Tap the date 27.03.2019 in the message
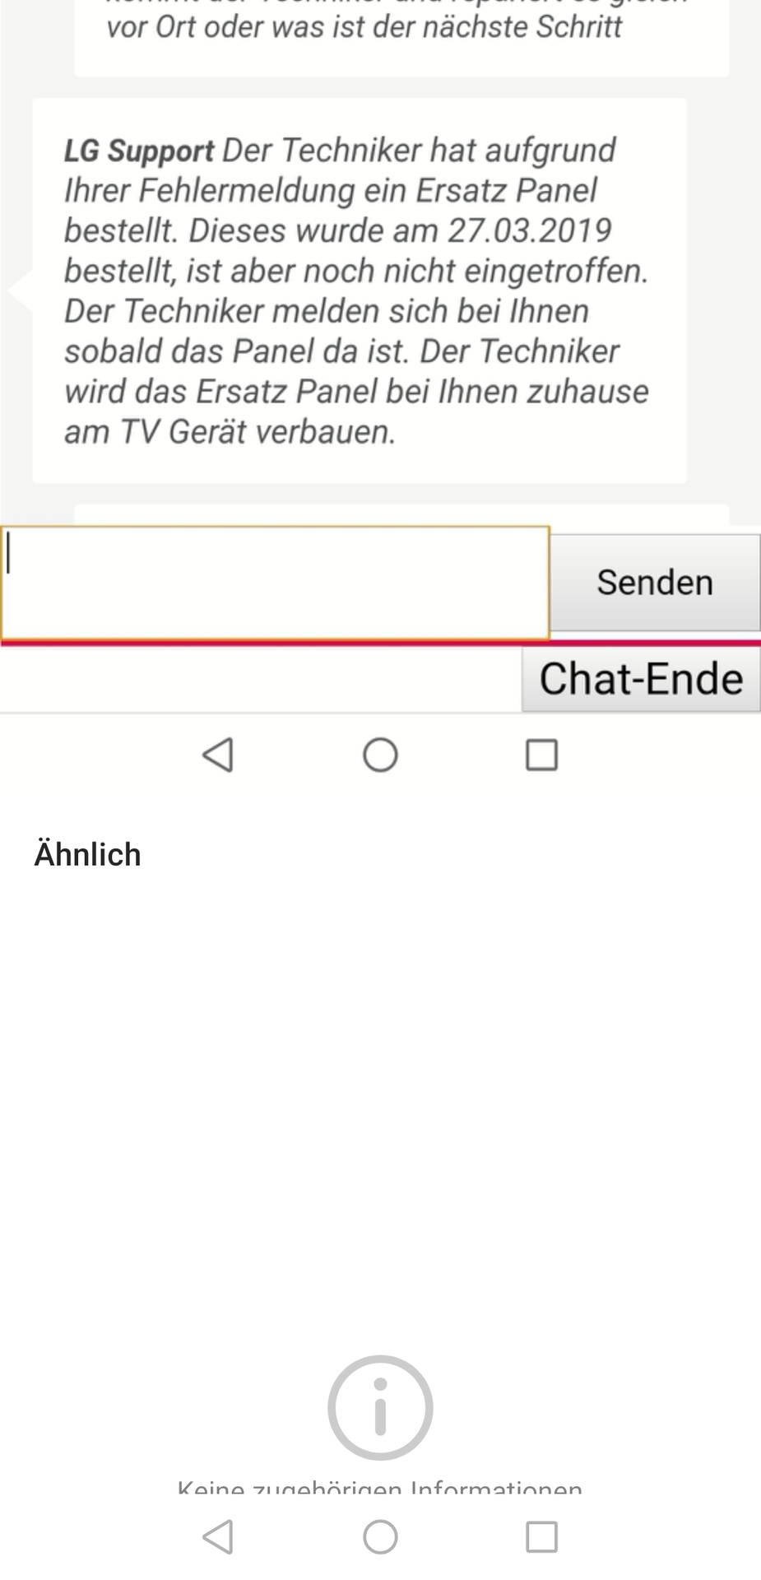 click(x=529, y=230)
